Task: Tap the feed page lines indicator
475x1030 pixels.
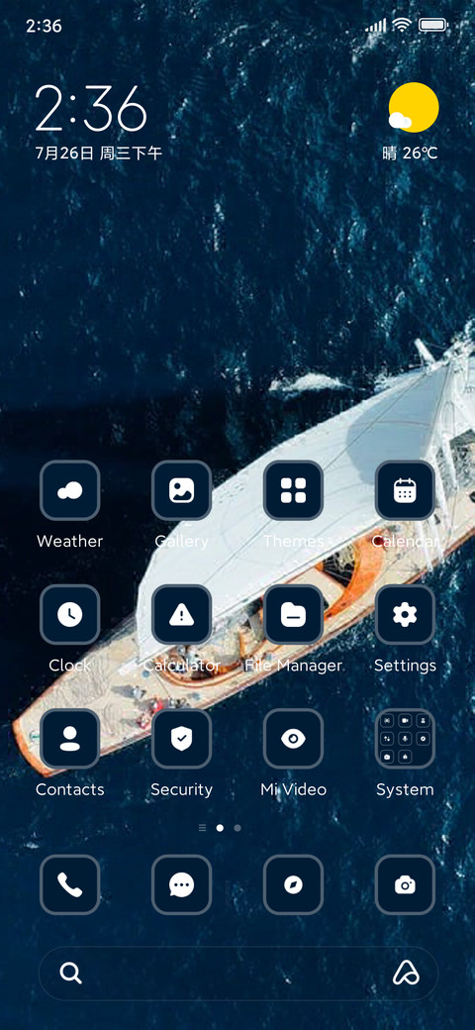Action: tap(202, 828)
